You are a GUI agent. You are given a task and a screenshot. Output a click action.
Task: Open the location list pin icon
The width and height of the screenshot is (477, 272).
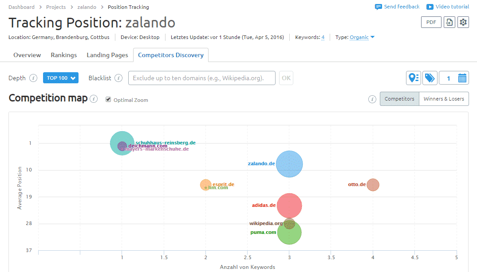(414, 78)
